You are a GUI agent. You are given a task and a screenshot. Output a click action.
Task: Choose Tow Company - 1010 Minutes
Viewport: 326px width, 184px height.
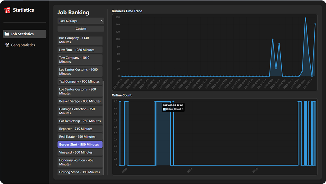[x=80, y=60]
